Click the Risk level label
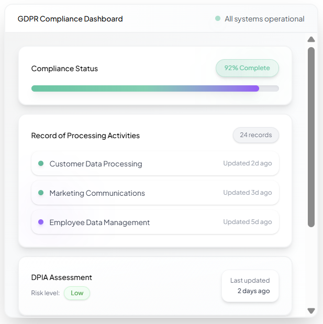Viewport: 323px width, 324px height. point(46,293)
